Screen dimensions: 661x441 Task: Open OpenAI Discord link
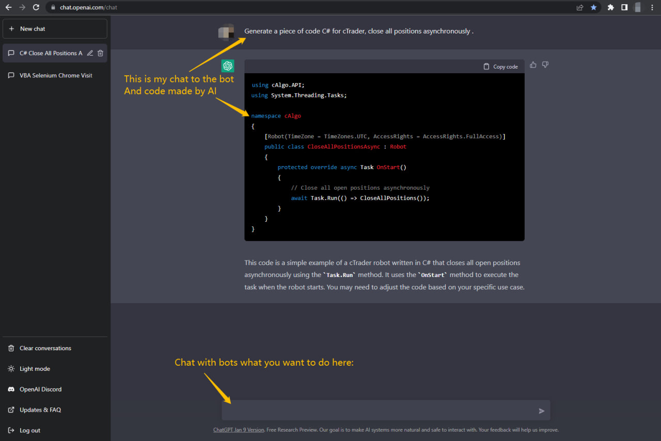[x=55, y=389]
